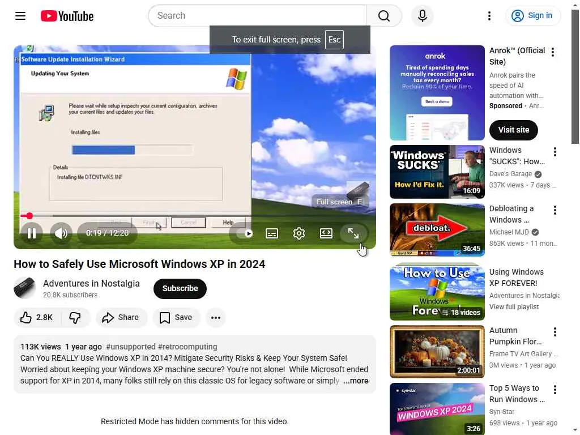Viewport: 580px width, 435px height.
Task: Click the Anrok ad thumbnail
Action: click(437, 93)
